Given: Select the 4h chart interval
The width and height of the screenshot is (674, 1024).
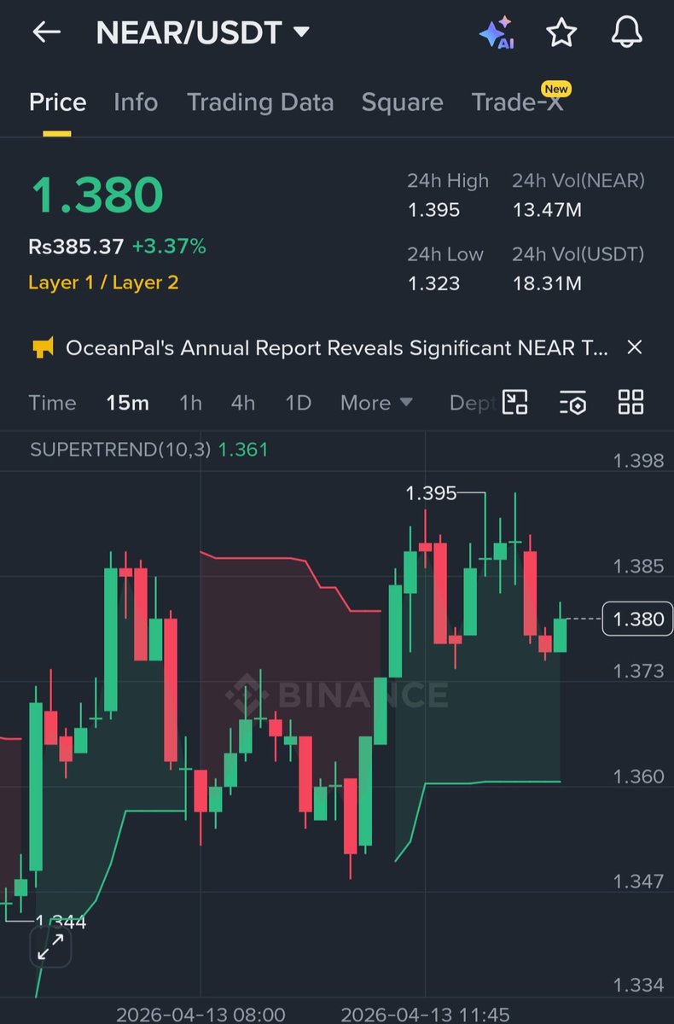Looking at the screenshot, I should (x=243, y=403).
